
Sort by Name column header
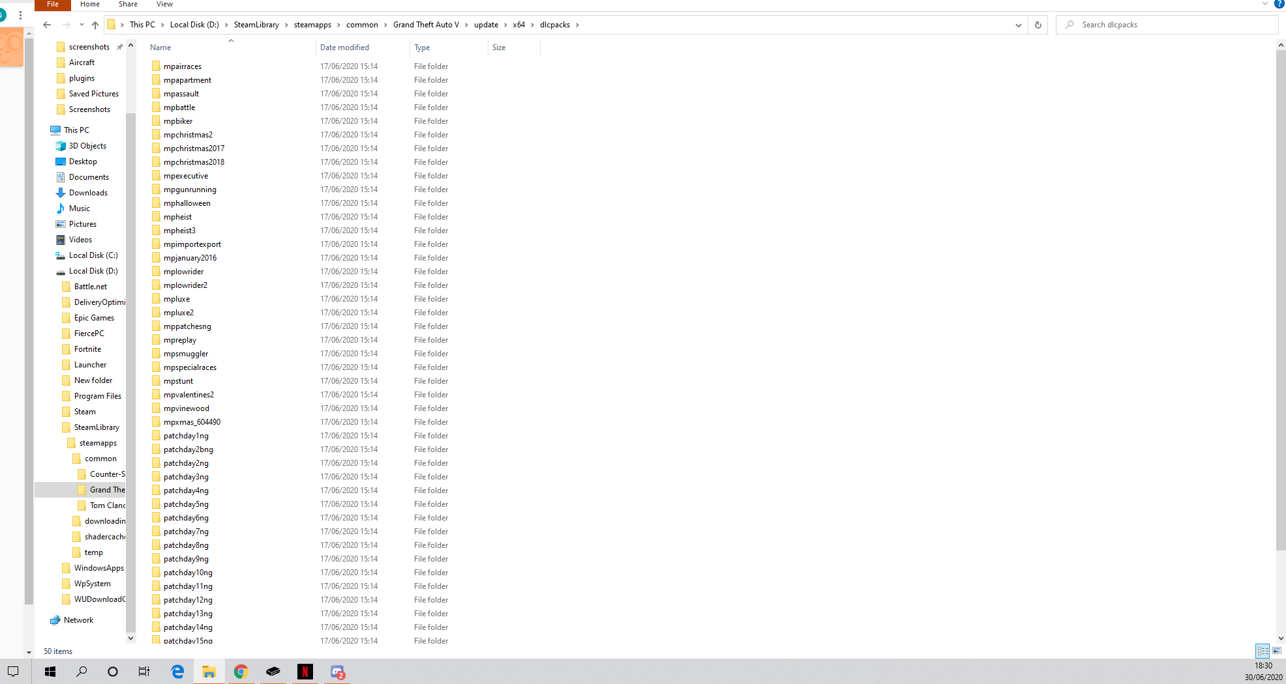tap(160, 48)
